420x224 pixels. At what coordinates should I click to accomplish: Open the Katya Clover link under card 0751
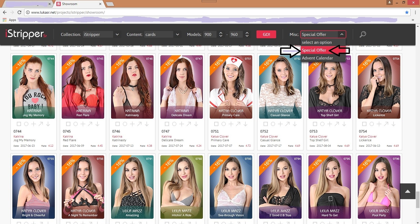point(220,136)
